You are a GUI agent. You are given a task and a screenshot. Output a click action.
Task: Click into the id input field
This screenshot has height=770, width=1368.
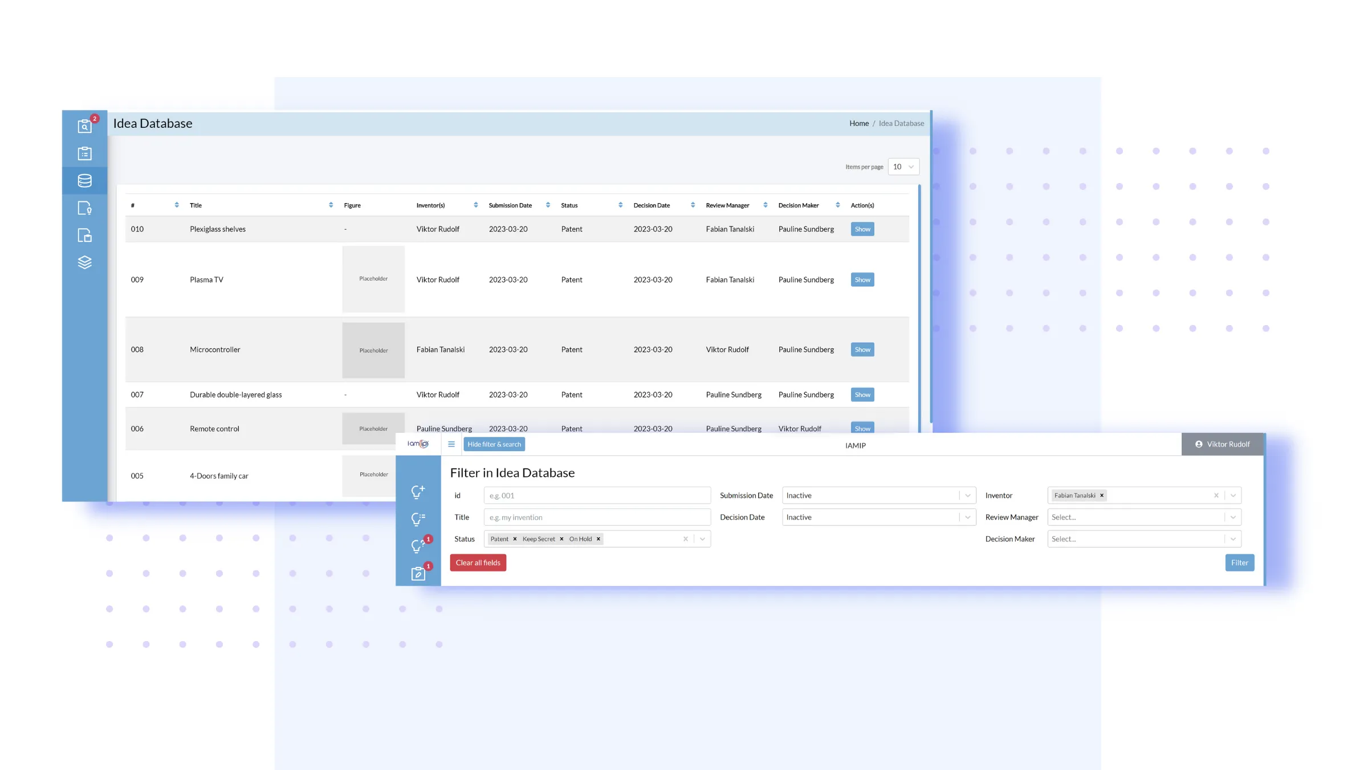click(597, 496)
